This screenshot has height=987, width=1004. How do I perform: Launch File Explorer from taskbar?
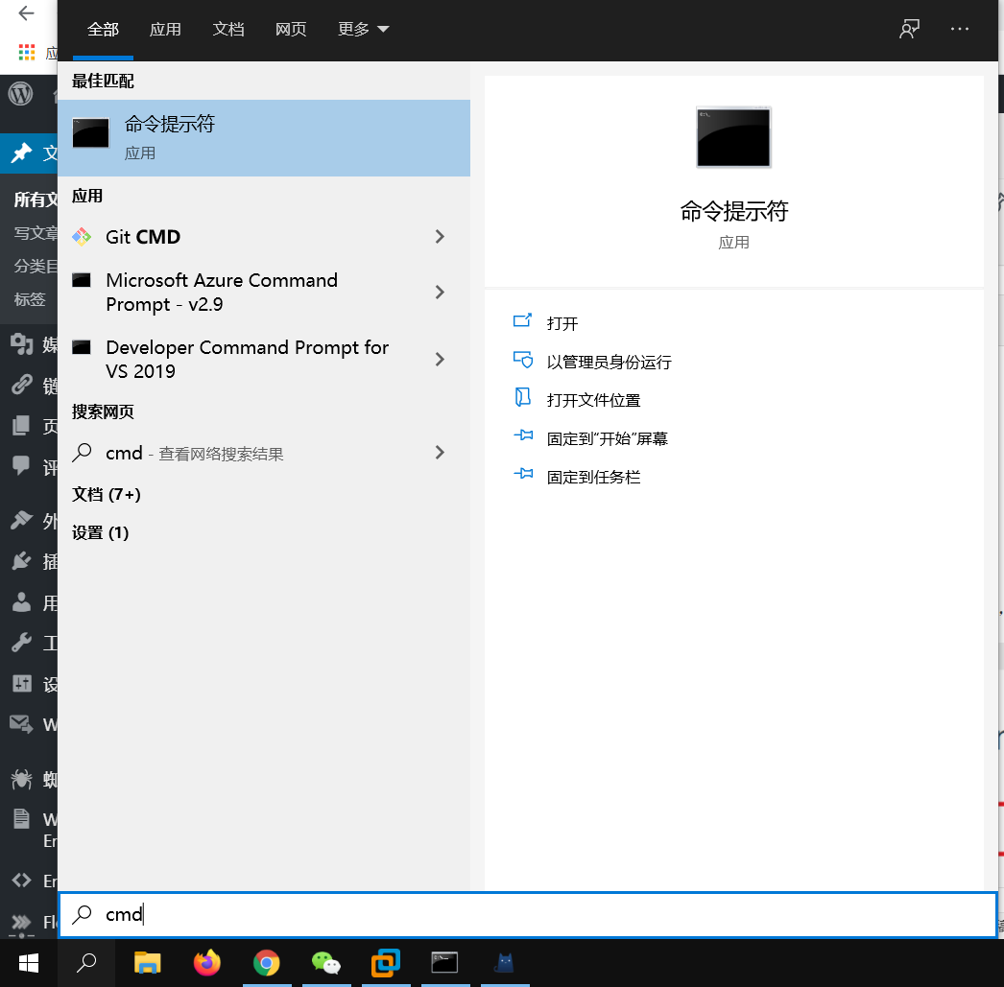(147, 963)
